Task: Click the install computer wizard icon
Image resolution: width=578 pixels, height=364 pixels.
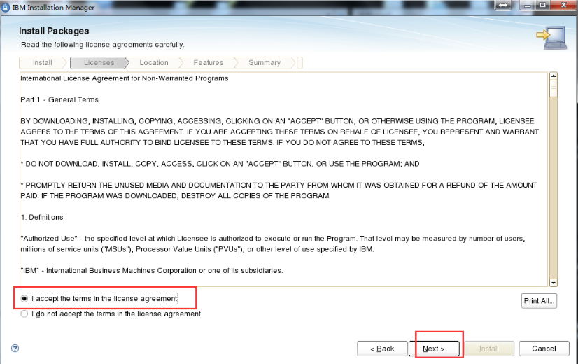Action: (551, 38)
